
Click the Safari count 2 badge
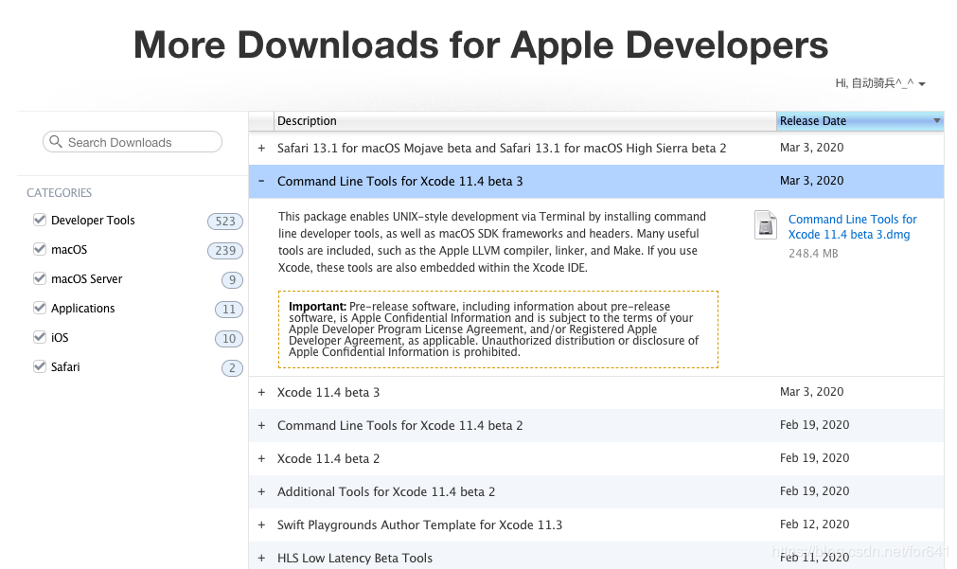[232, 367]
